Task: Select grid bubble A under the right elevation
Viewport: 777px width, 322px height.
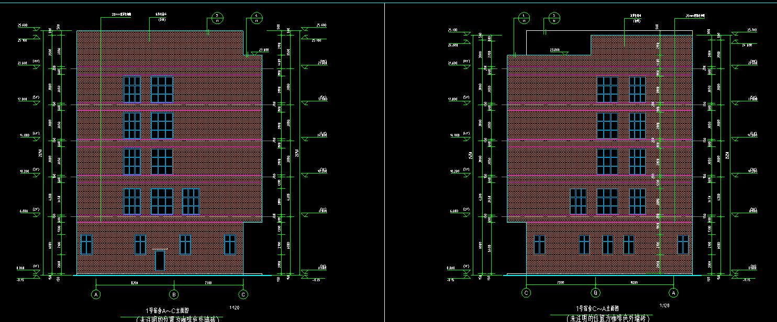Action: tap(674, 293)
